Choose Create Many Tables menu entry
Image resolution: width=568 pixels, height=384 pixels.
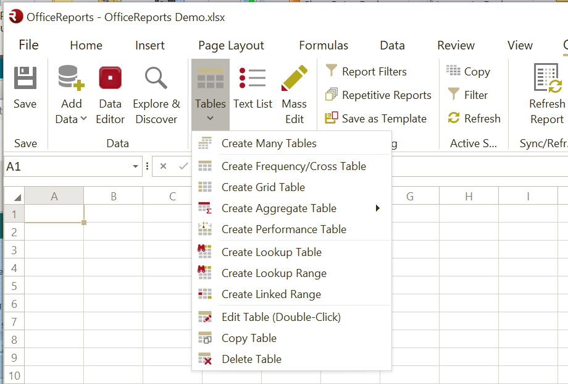(291, 143)
